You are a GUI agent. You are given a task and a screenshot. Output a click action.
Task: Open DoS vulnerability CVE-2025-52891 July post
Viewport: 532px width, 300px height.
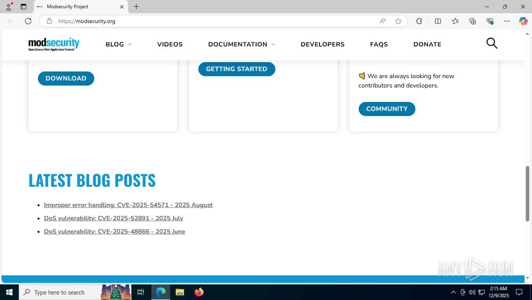point(113,218)
